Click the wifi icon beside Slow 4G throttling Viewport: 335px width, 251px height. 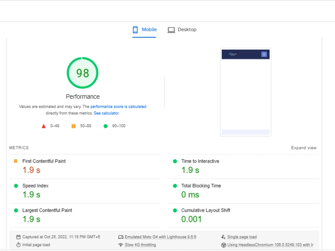121,245
